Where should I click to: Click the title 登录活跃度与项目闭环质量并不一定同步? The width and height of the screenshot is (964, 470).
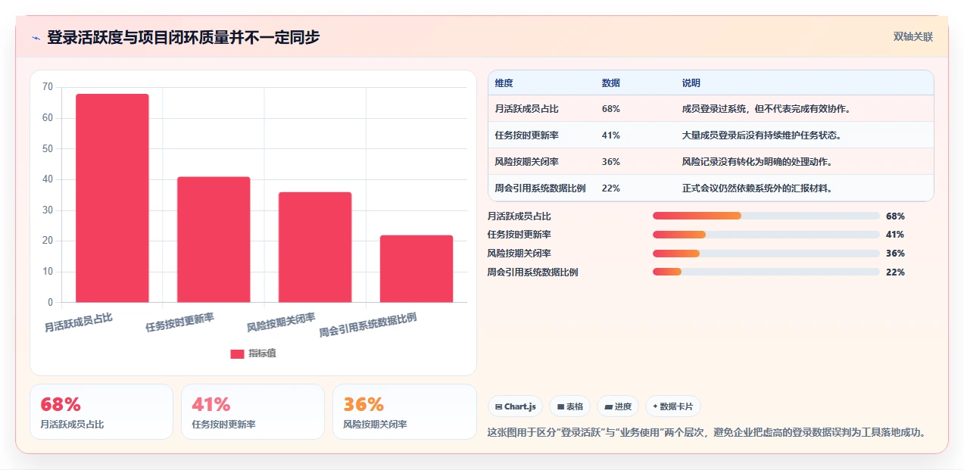tap(183, 37)
